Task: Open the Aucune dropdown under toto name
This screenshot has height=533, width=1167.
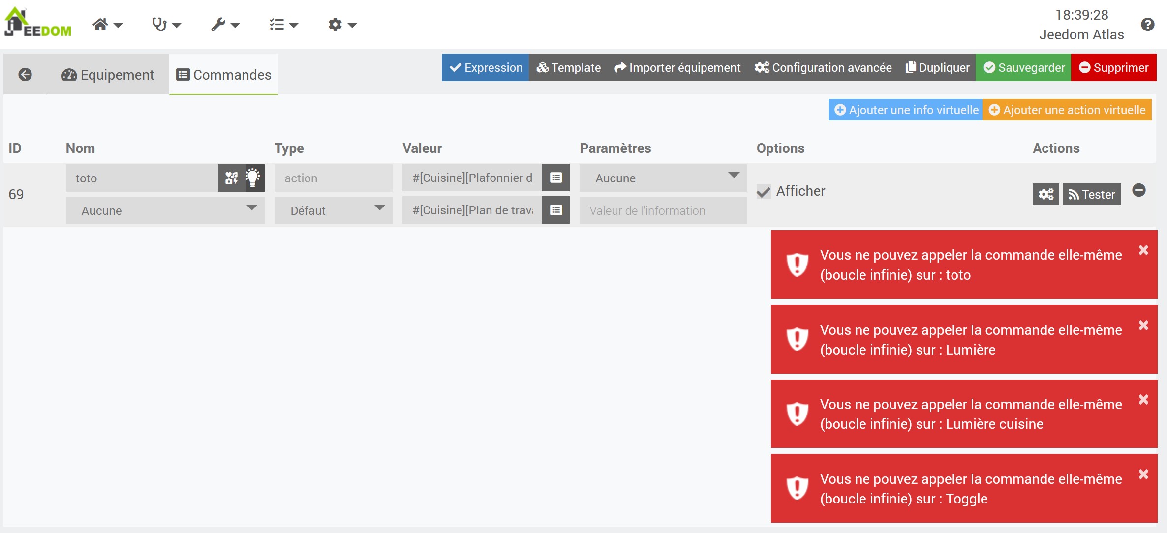Action: (165, 210)
